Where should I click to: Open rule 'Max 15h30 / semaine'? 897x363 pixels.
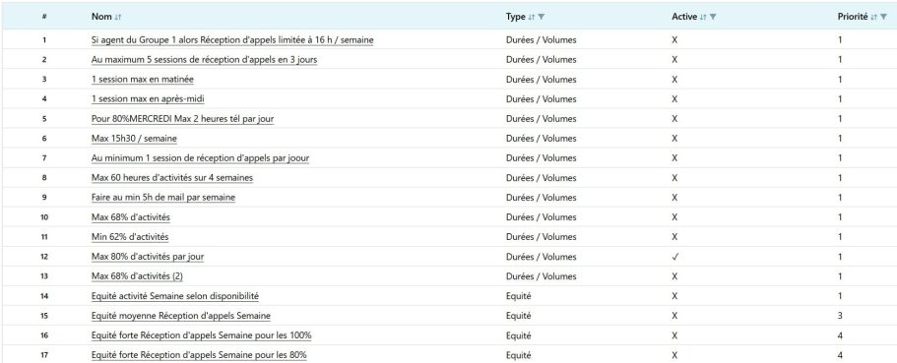tap(134, 139)
